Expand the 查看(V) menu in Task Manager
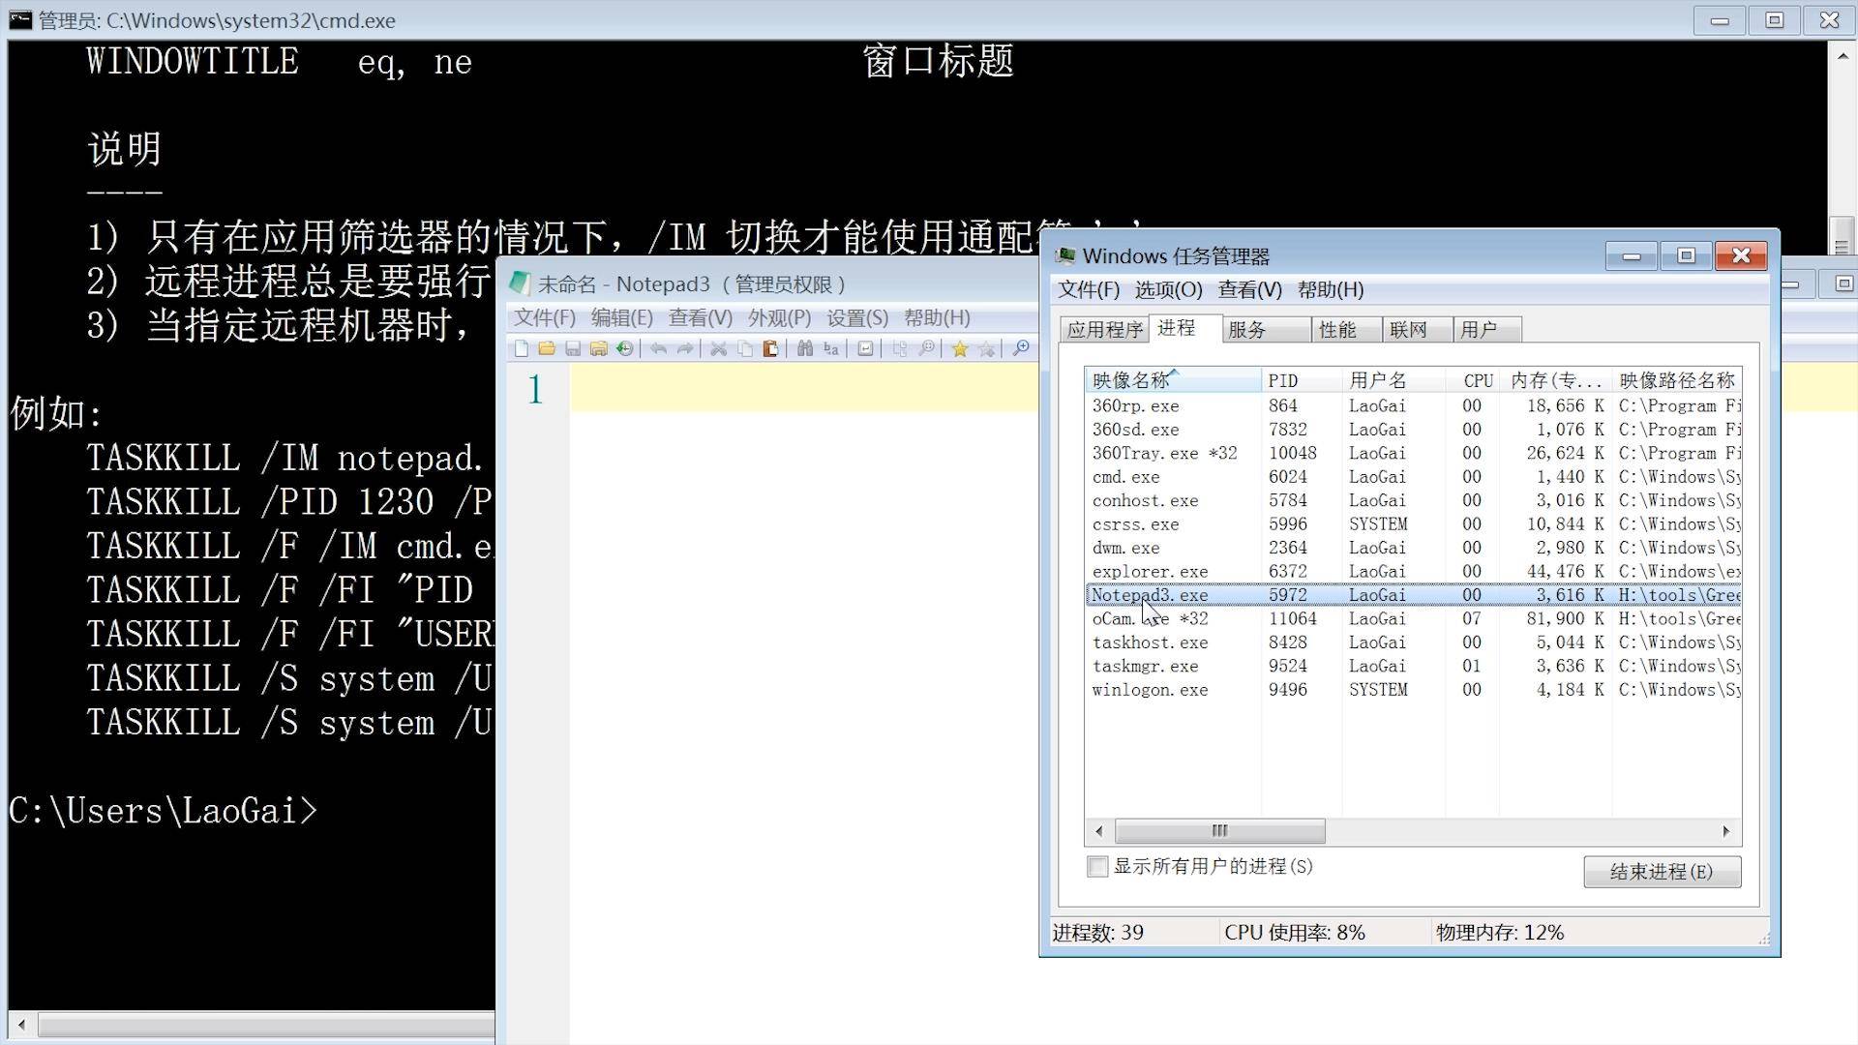This screenshot has width=1858, height=1045. click(1250, 289)
